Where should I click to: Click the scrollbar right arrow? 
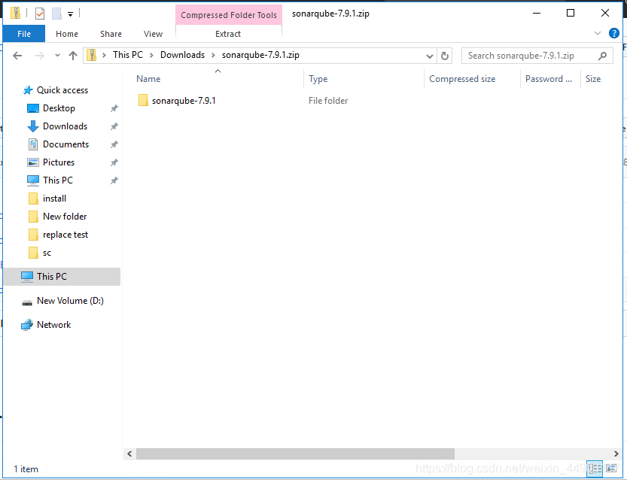(x=616, y=453)
